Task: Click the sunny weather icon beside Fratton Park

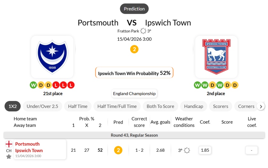Action: pos(143,31)
